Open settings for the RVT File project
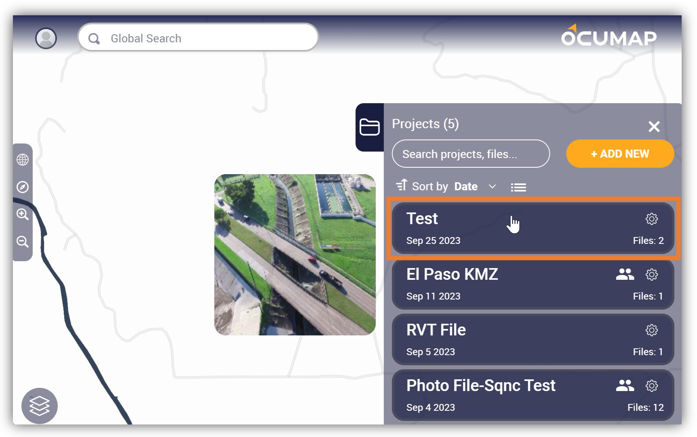697x437 pixels. tap(652, 329)
